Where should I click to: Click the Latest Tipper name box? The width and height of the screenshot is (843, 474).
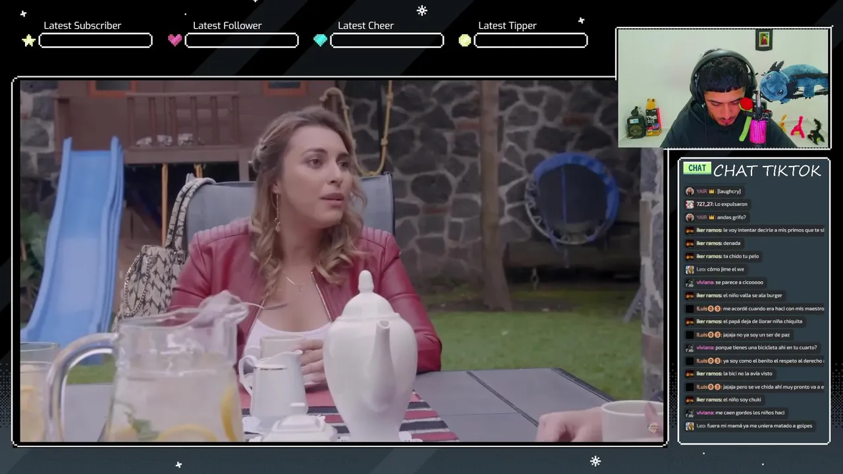pyautogui.click(x=531, y=41)
